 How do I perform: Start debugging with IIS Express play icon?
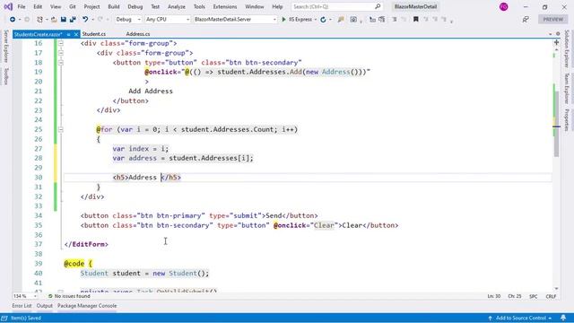pos(283,20)
